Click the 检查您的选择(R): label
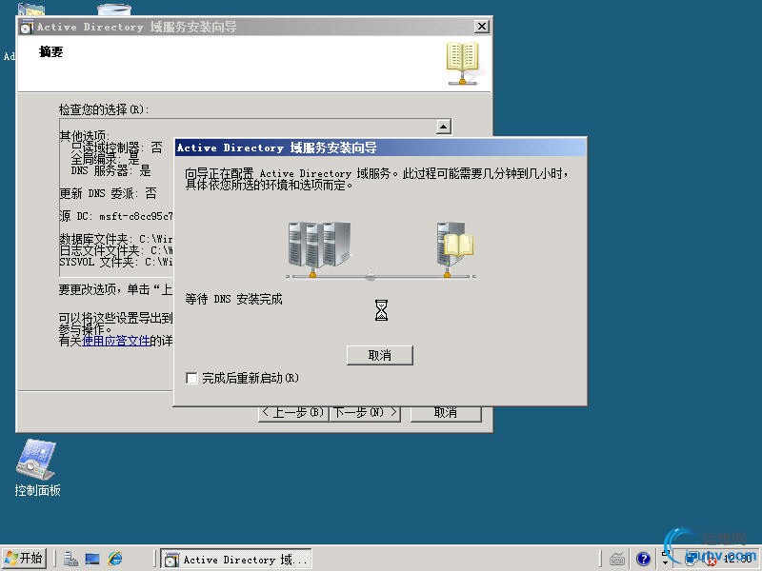 (x=104, y=109)
